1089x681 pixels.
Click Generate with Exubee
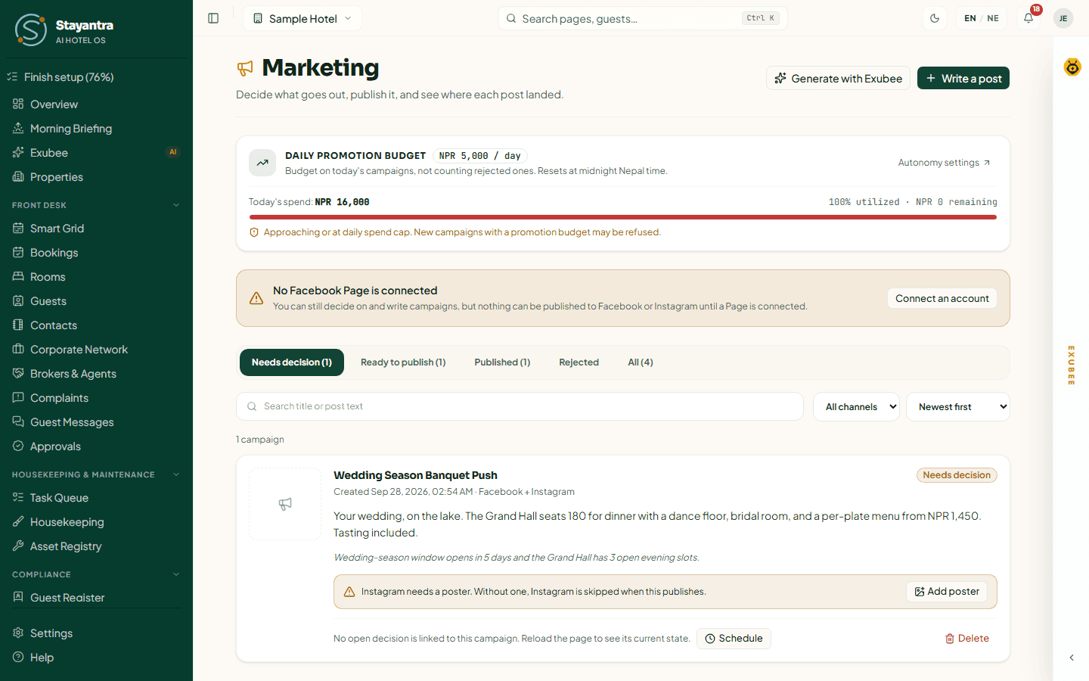[x=838, y=78]
